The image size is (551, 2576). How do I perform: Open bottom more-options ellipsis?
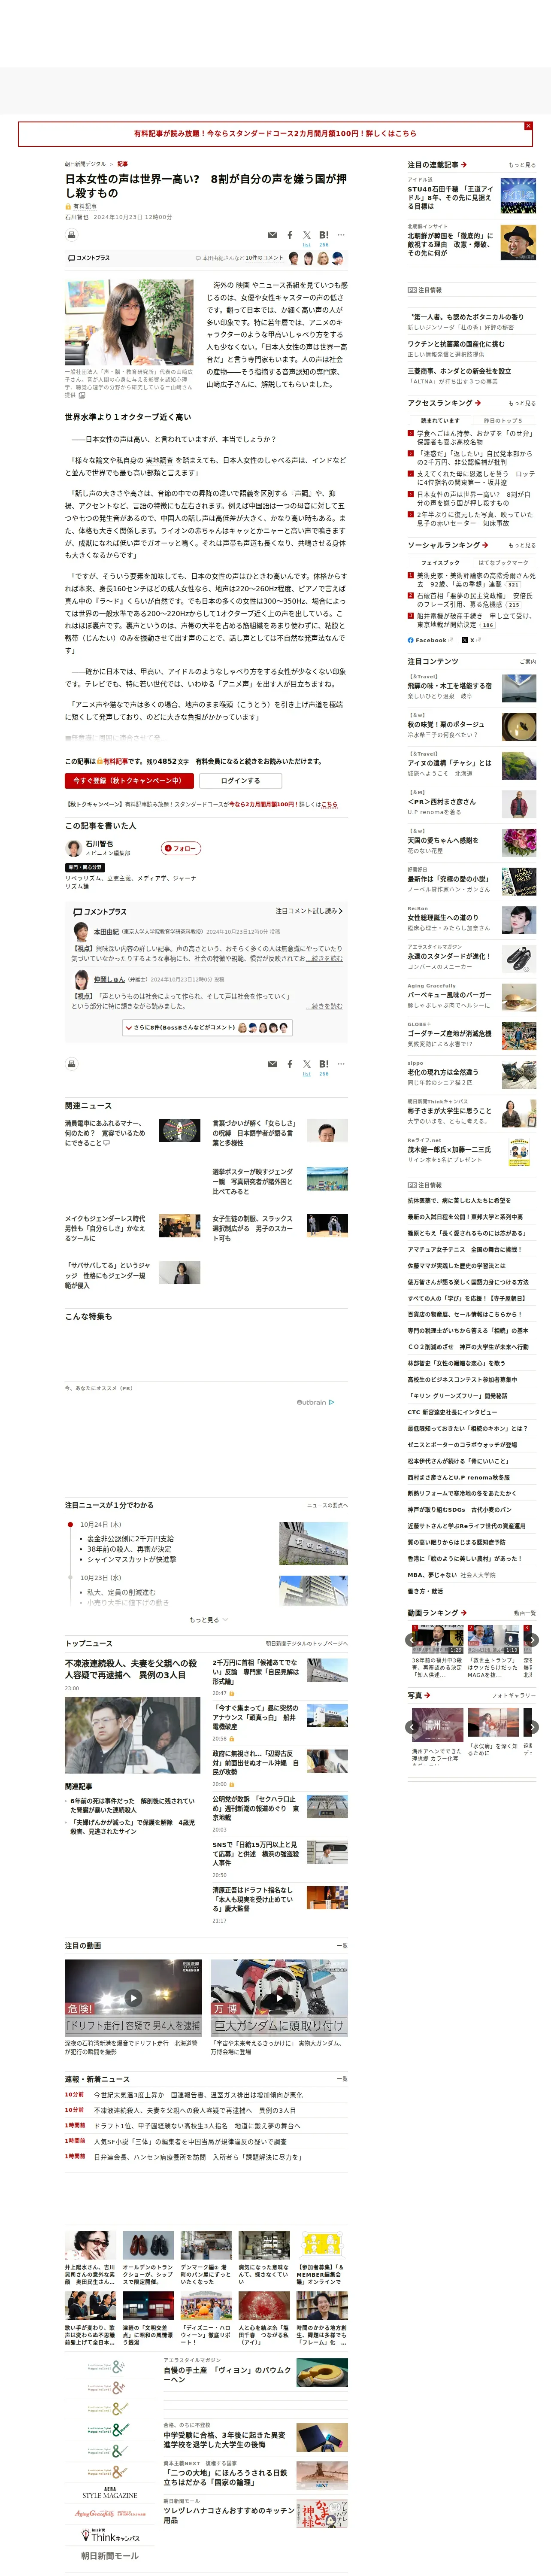pyautogui.click(x=341, y=1064)
